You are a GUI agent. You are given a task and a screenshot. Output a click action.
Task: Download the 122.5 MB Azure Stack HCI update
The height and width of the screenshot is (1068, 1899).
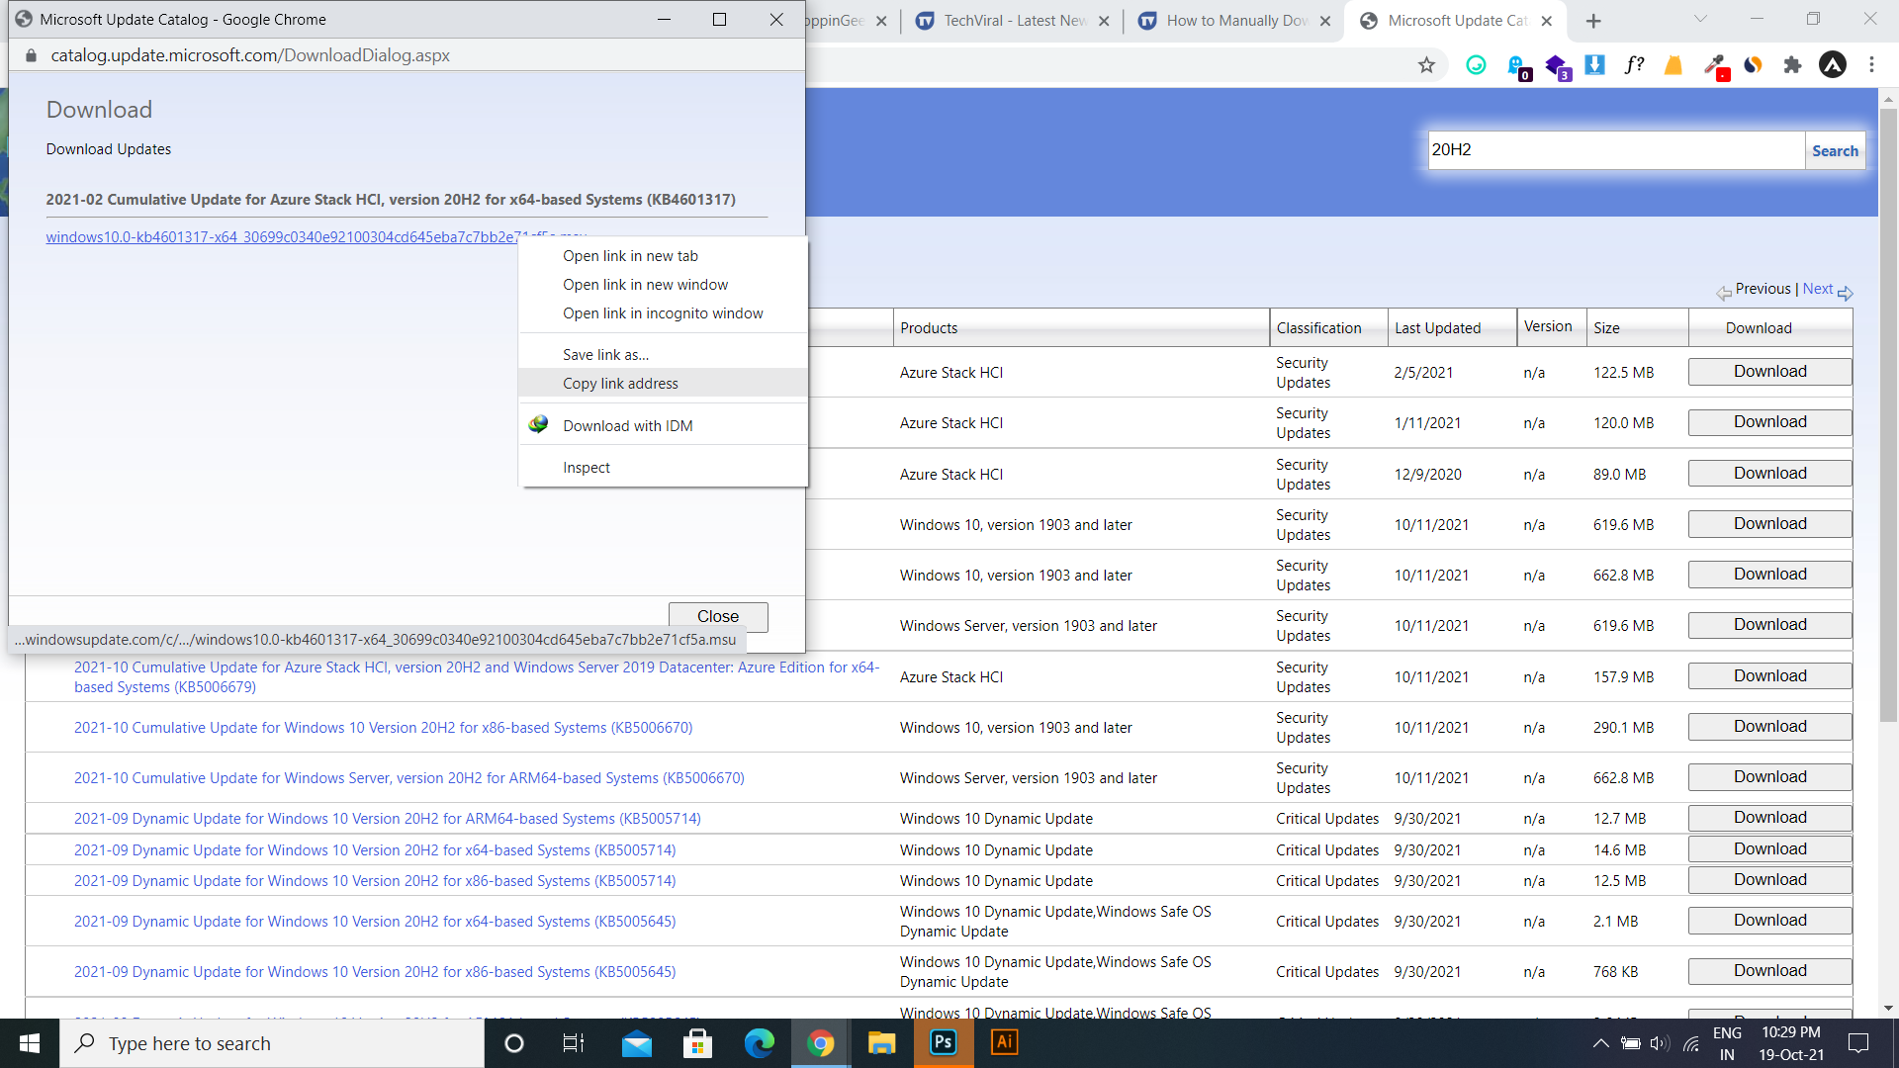tap(1769, 372)
